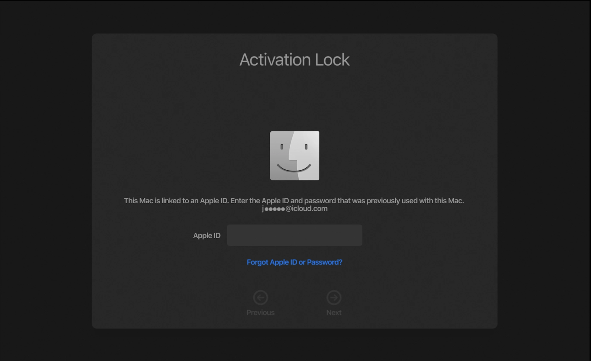The width and height of the screenshot is (591, 361).
Task: Focus the Apple ID text field
Action: tap(294, 235)
